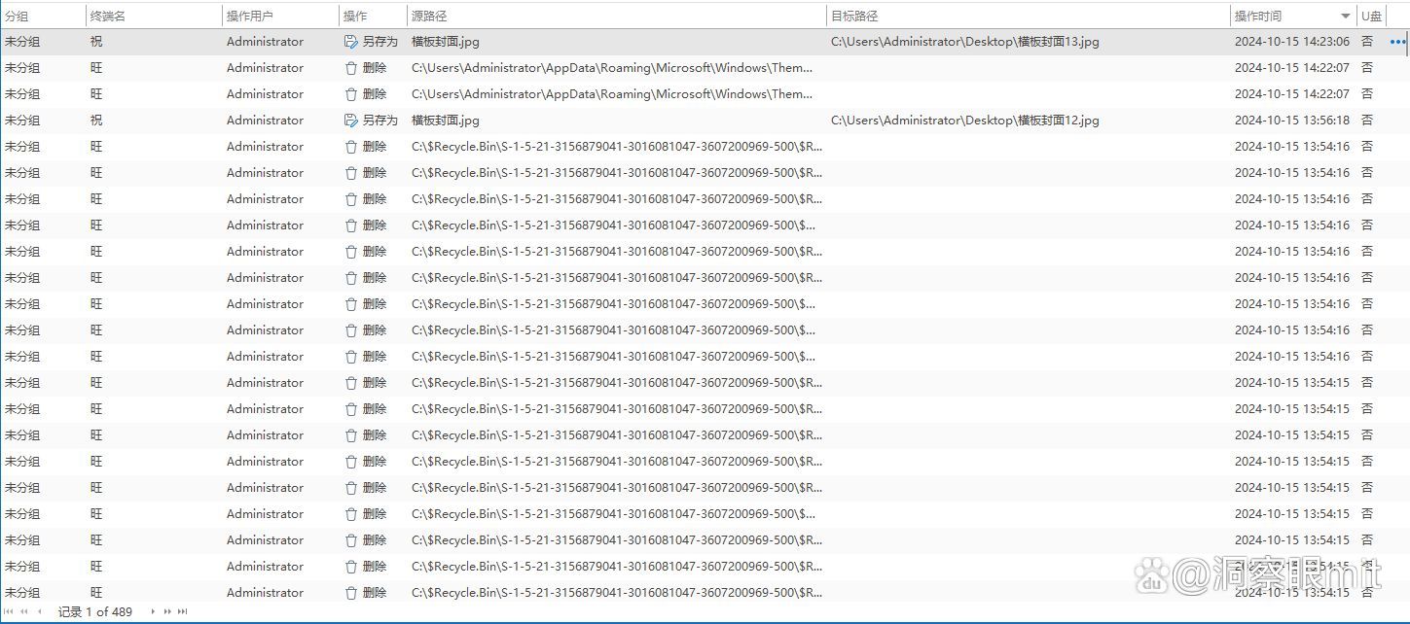Click Administrator in the 13:56:18 row
Image resolution: width=1410 pixels, height=624 pixels.
(265, 121)
